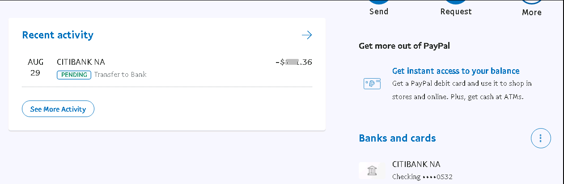This screenshot has width=564, height=184.
Task: Click the Transfer to Bank description
Action: (120, 75)
